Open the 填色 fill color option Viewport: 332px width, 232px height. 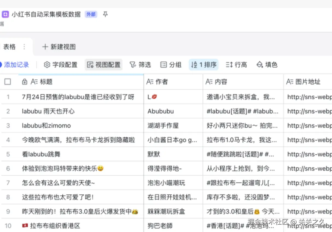point(267,65)
